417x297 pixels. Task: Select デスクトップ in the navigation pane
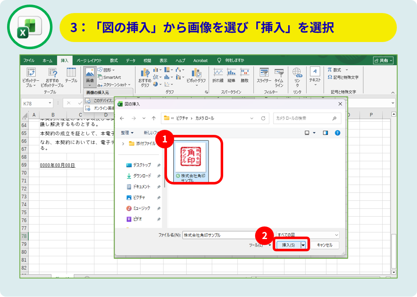[141, 165]
